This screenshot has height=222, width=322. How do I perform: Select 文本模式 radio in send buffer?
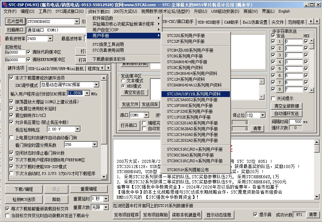tap(123, 81)
